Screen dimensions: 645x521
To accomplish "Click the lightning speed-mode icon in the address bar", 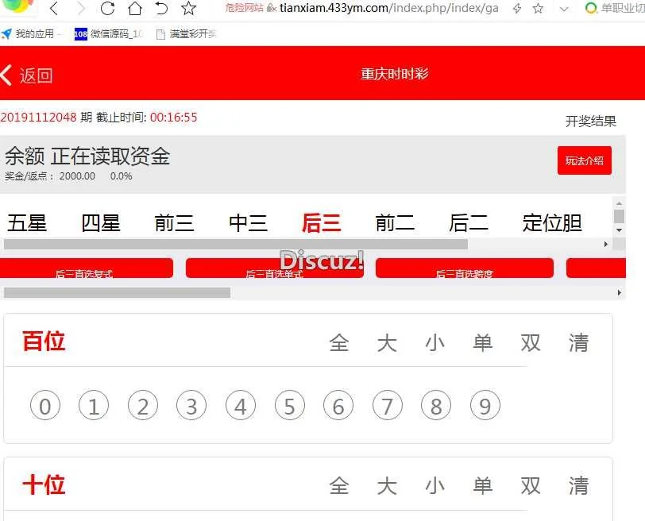I will 517,9.
